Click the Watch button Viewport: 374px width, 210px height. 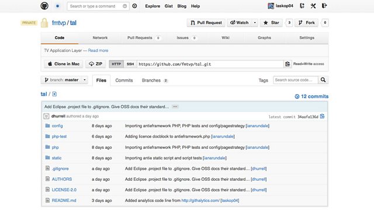click(x=239, y=23)
